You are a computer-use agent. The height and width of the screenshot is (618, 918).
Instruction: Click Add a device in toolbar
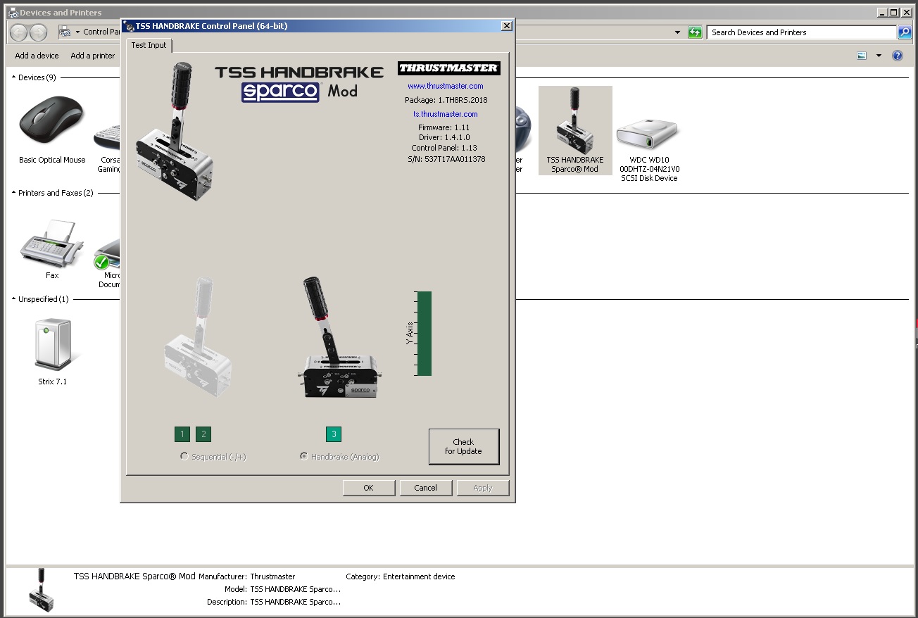click(37, 56)
